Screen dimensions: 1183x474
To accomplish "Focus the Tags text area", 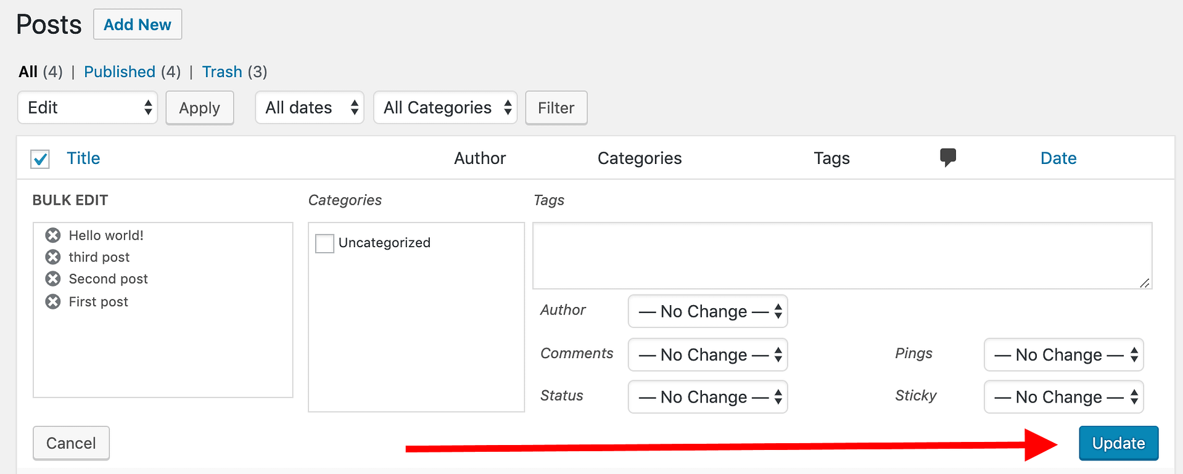I will [x=842, y=255].
